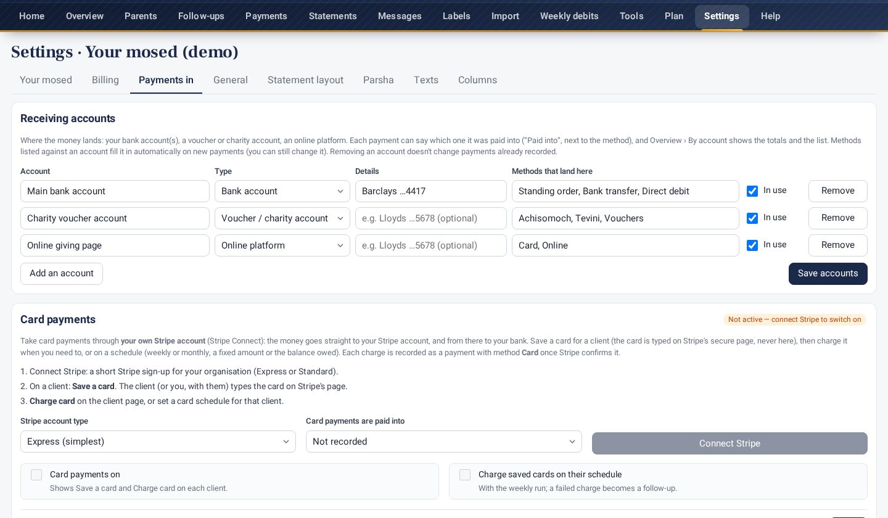Switch to the General tab
The width and height of the screenshot is (888, 518).
231,80
